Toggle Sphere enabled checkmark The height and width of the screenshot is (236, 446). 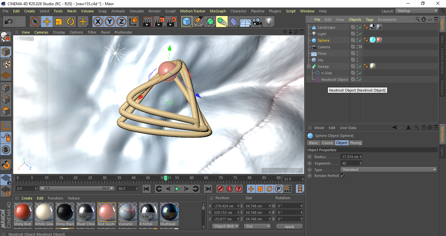pyautogui.click(x=360, y=40)
